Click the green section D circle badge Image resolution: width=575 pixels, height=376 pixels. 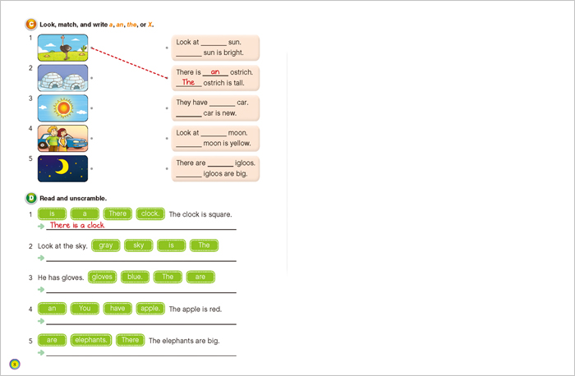point(31,198)
